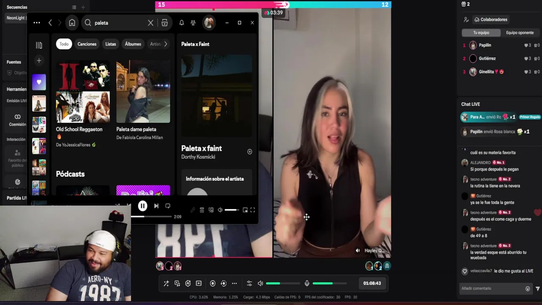Image resolution: width=542 pixels, height=305 pixels.
Task: Toggle the Spotify lyrics microphone
Action: [193, 210]
